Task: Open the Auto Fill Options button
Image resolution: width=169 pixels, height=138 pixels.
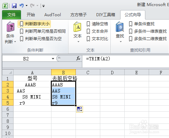Action: 80,109
